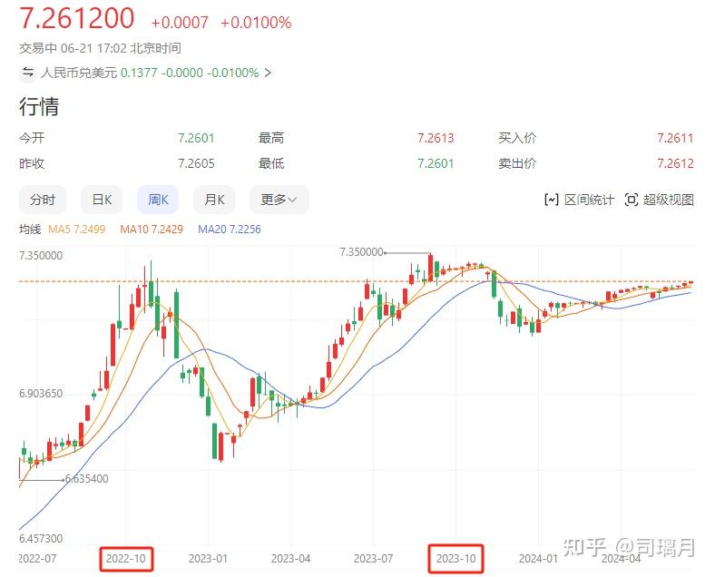The height and width of the screenshot is (577, 715).
Task: Click the MA5 7.2499 indicator label
Action: pyautogui.click(x=76, y=230)
